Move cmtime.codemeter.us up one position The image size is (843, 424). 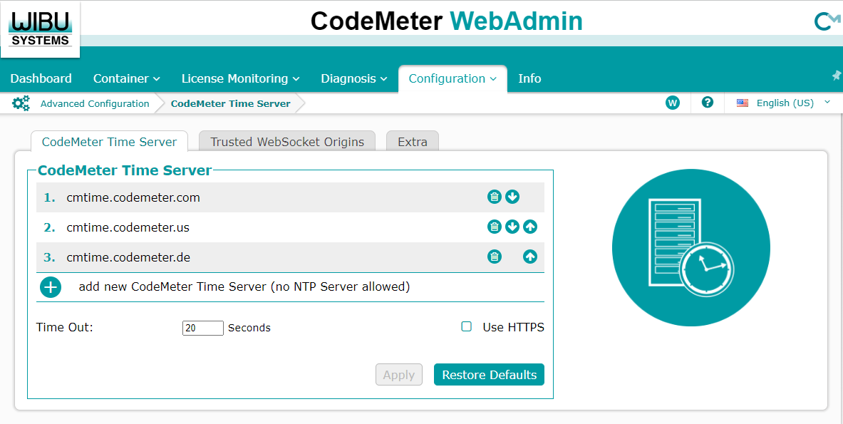530,227
